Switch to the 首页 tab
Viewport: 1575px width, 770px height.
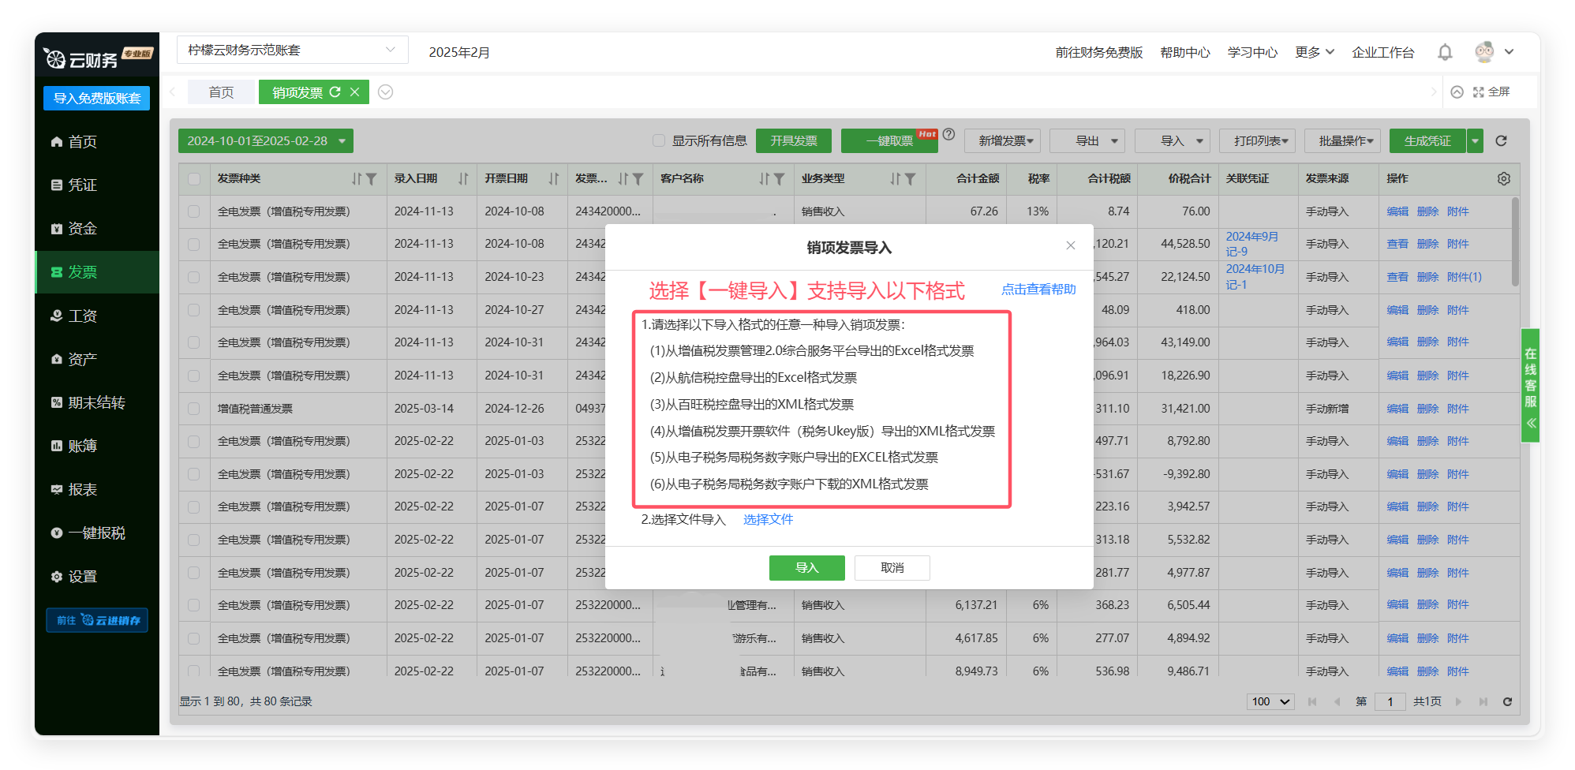(x=221, y=92)
